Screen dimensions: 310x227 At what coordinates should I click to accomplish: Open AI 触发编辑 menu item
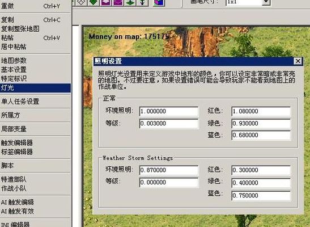coord(35,202)
